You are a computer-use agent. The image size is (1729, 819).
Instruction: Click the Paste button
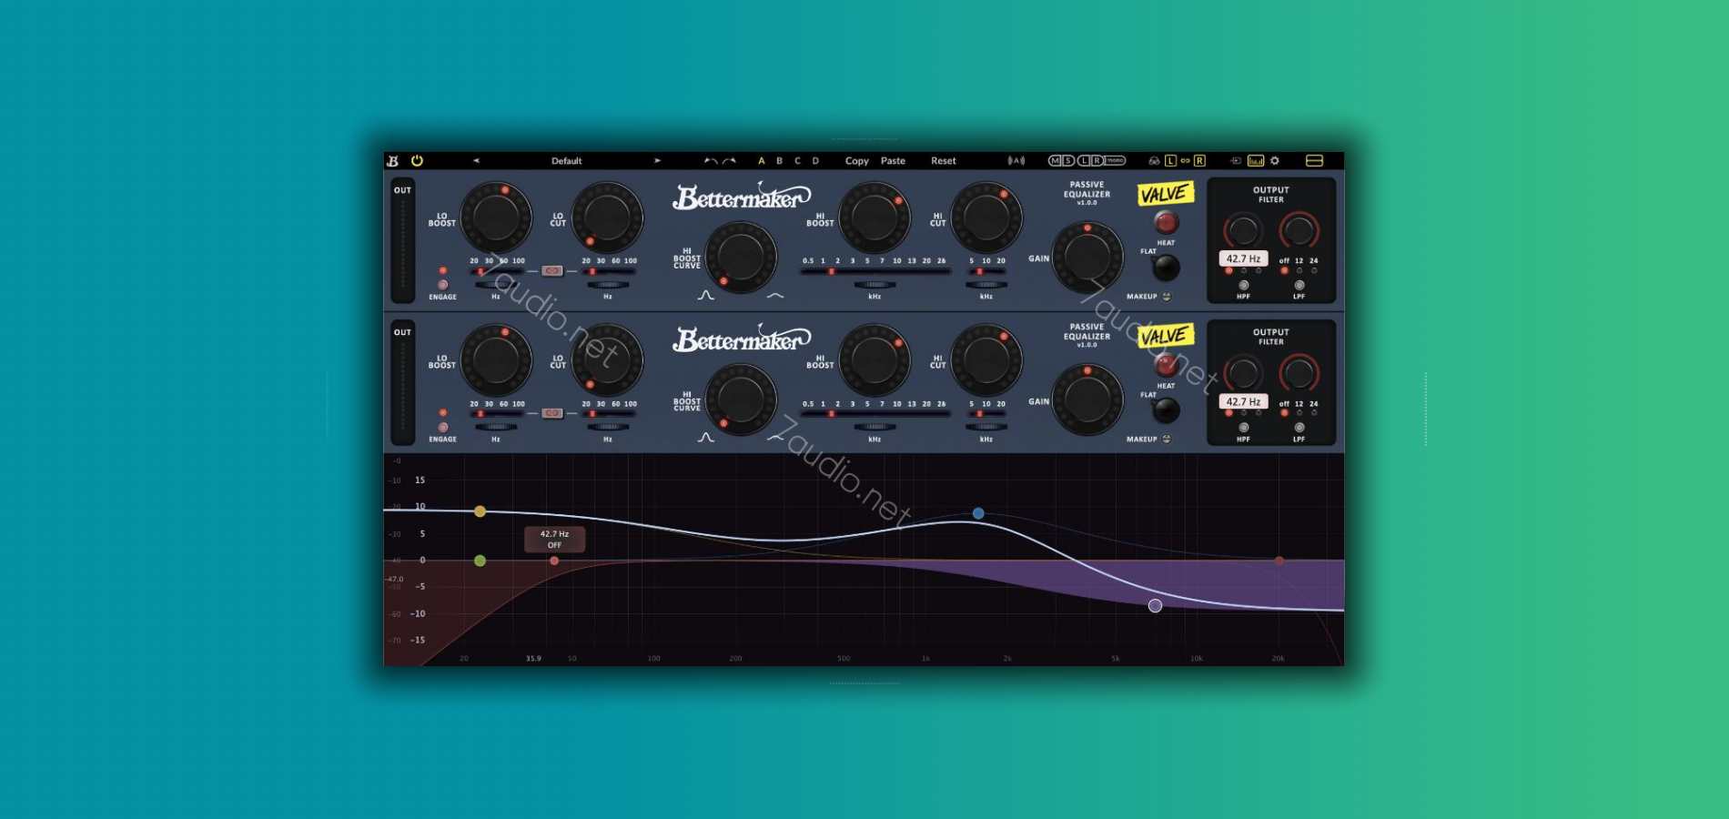pos(893,160)
